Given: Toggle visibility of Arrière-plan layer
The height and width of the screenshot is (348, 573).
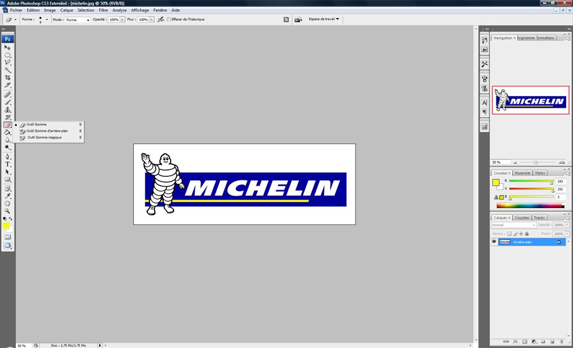Looking at the screenshot, I should [x=494, y=242].
